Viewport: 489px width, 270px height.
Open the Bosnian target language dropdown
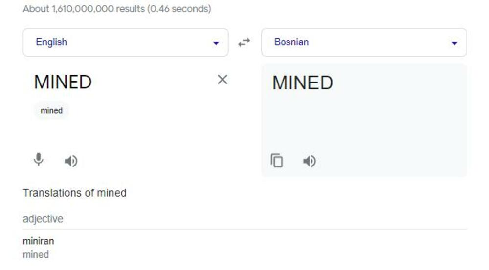tap(364, 42)
